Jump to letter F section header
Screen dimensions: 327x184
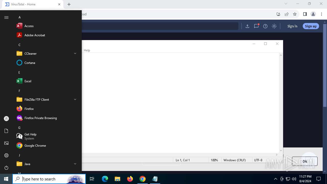tap(19, 91)
